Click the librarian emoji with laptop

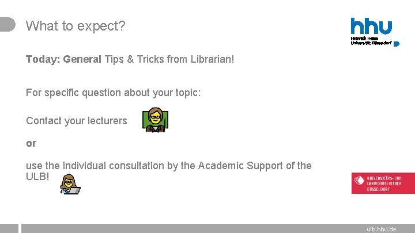(70, 184)
